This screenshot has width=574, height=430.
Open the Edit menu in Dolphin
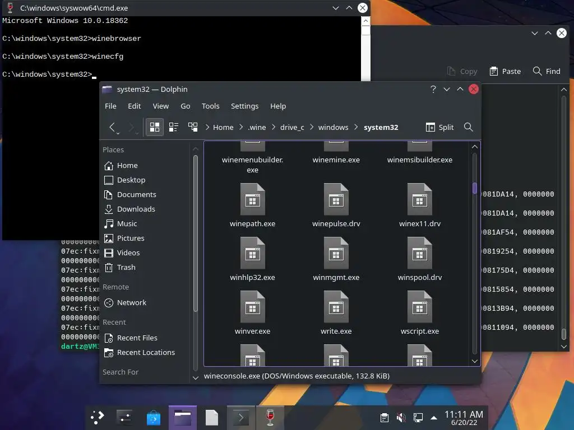click(135, 106)
